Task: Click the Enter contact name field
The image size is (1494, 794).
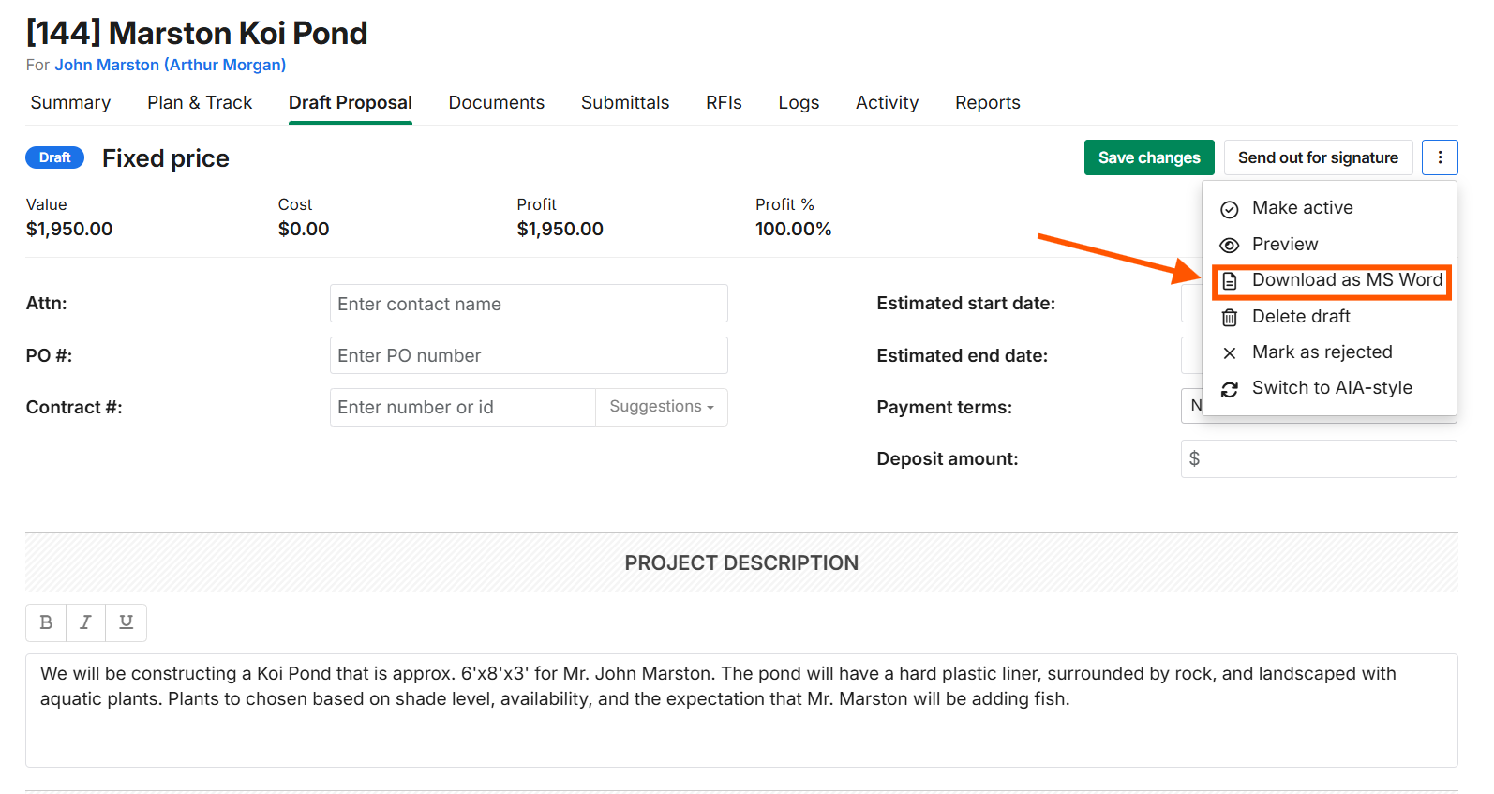Action: coord(529,304)
